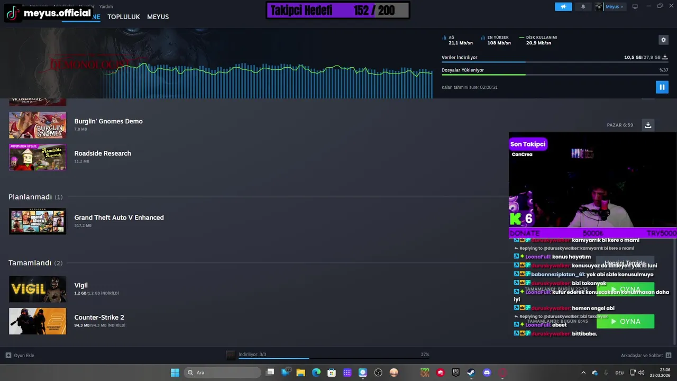The width and height of the screenshot is (677, 381).
Task: Open OBS Studio from the taskbar
Action: pos(378,373)
